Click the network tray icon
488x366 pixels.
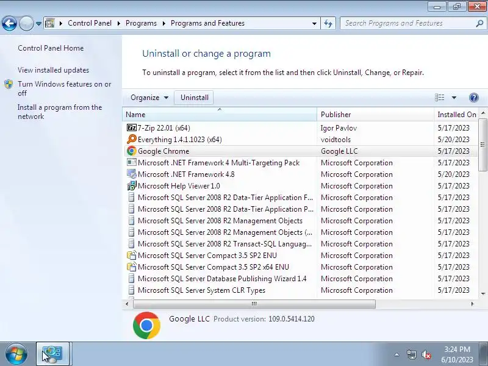click(411, 354)
